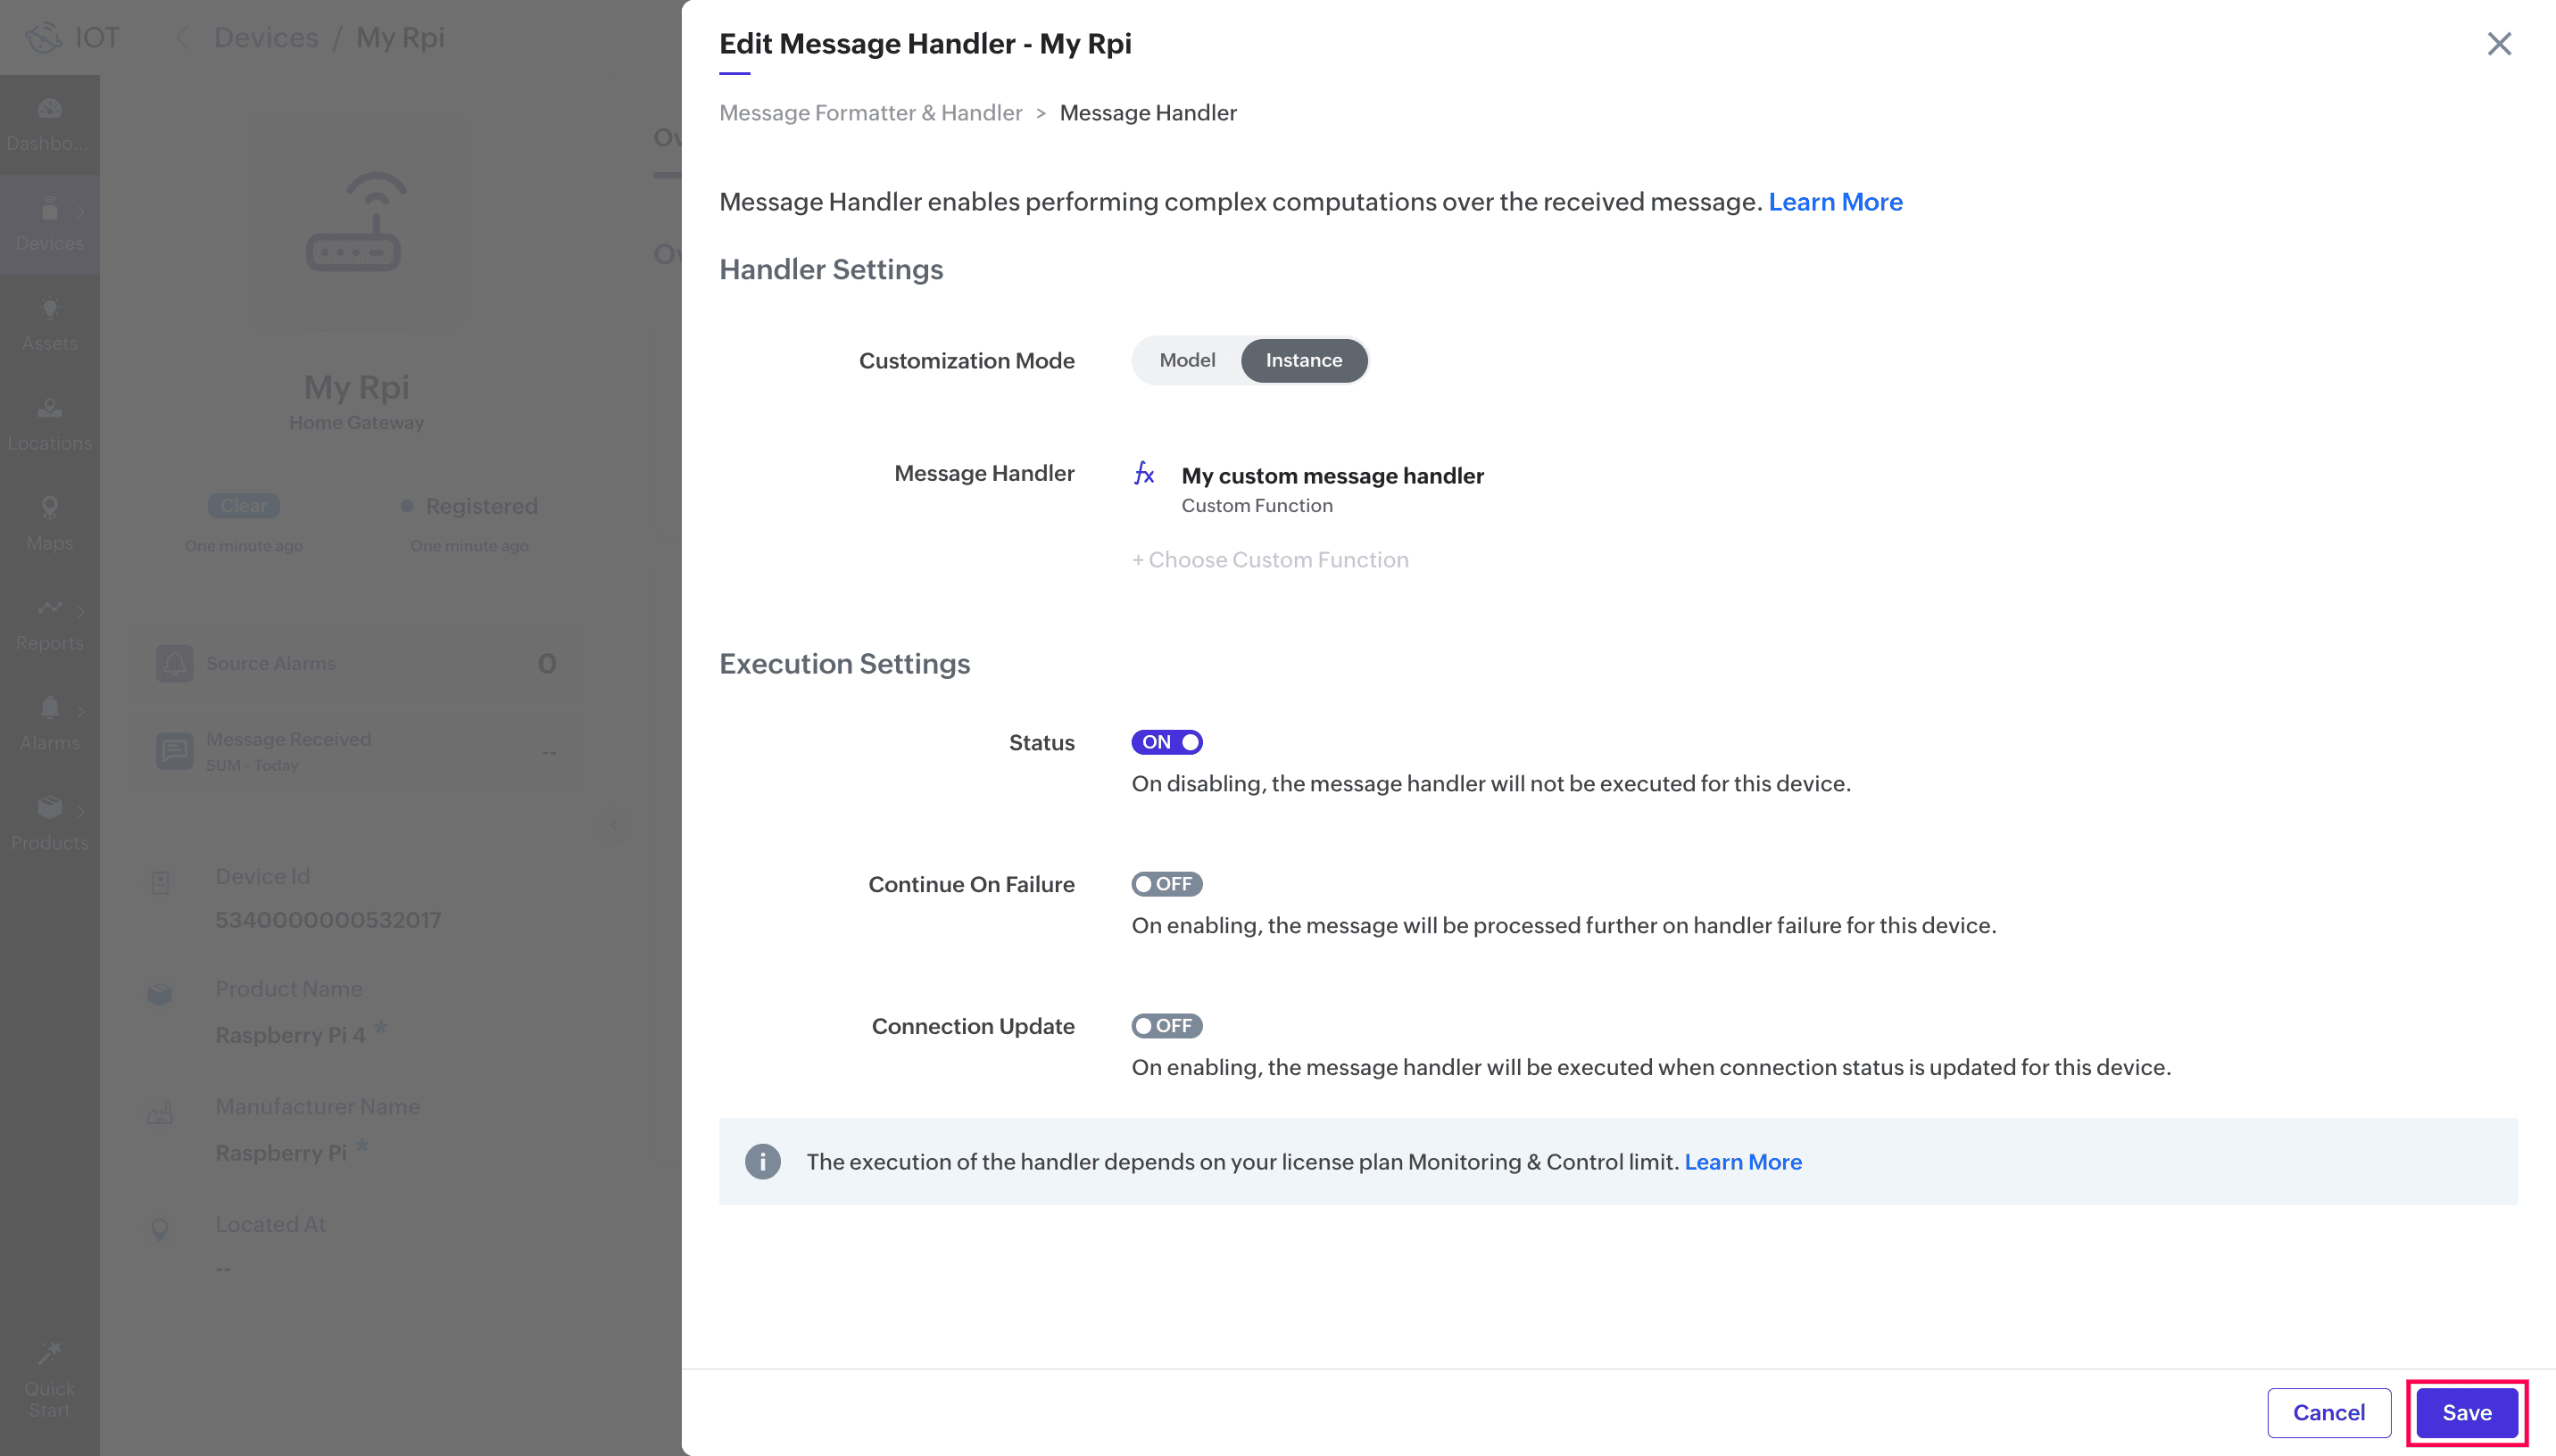Click the fx custom function icon
This screenshot has width=2556, height=1456.
point(1144,473)
